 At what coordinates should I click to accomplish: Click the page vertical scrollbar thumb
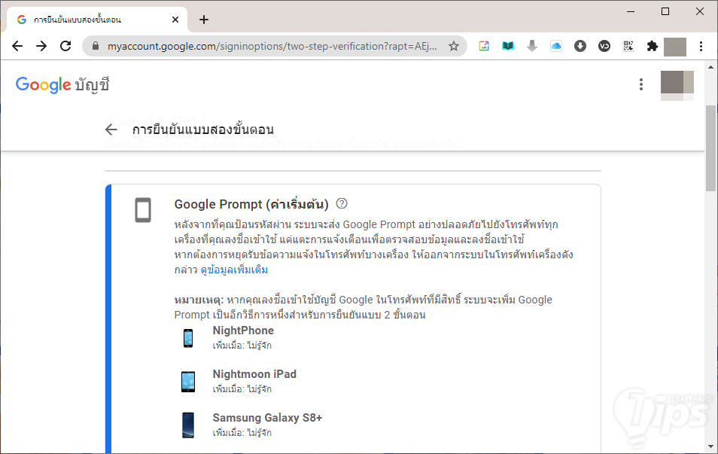[710, 148]
